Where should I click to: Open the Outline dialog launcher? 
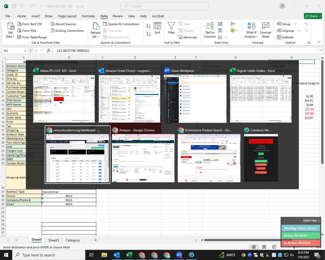pos(309,43)
